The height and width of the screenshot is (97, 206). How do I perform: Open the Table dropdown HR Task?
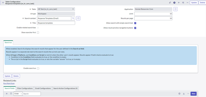click(x=56, y=9)
